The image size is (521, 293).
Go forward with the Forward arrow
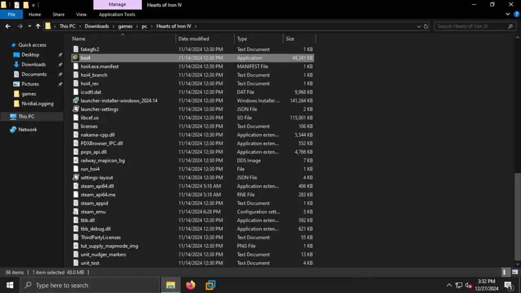click(x=20, y=26)
